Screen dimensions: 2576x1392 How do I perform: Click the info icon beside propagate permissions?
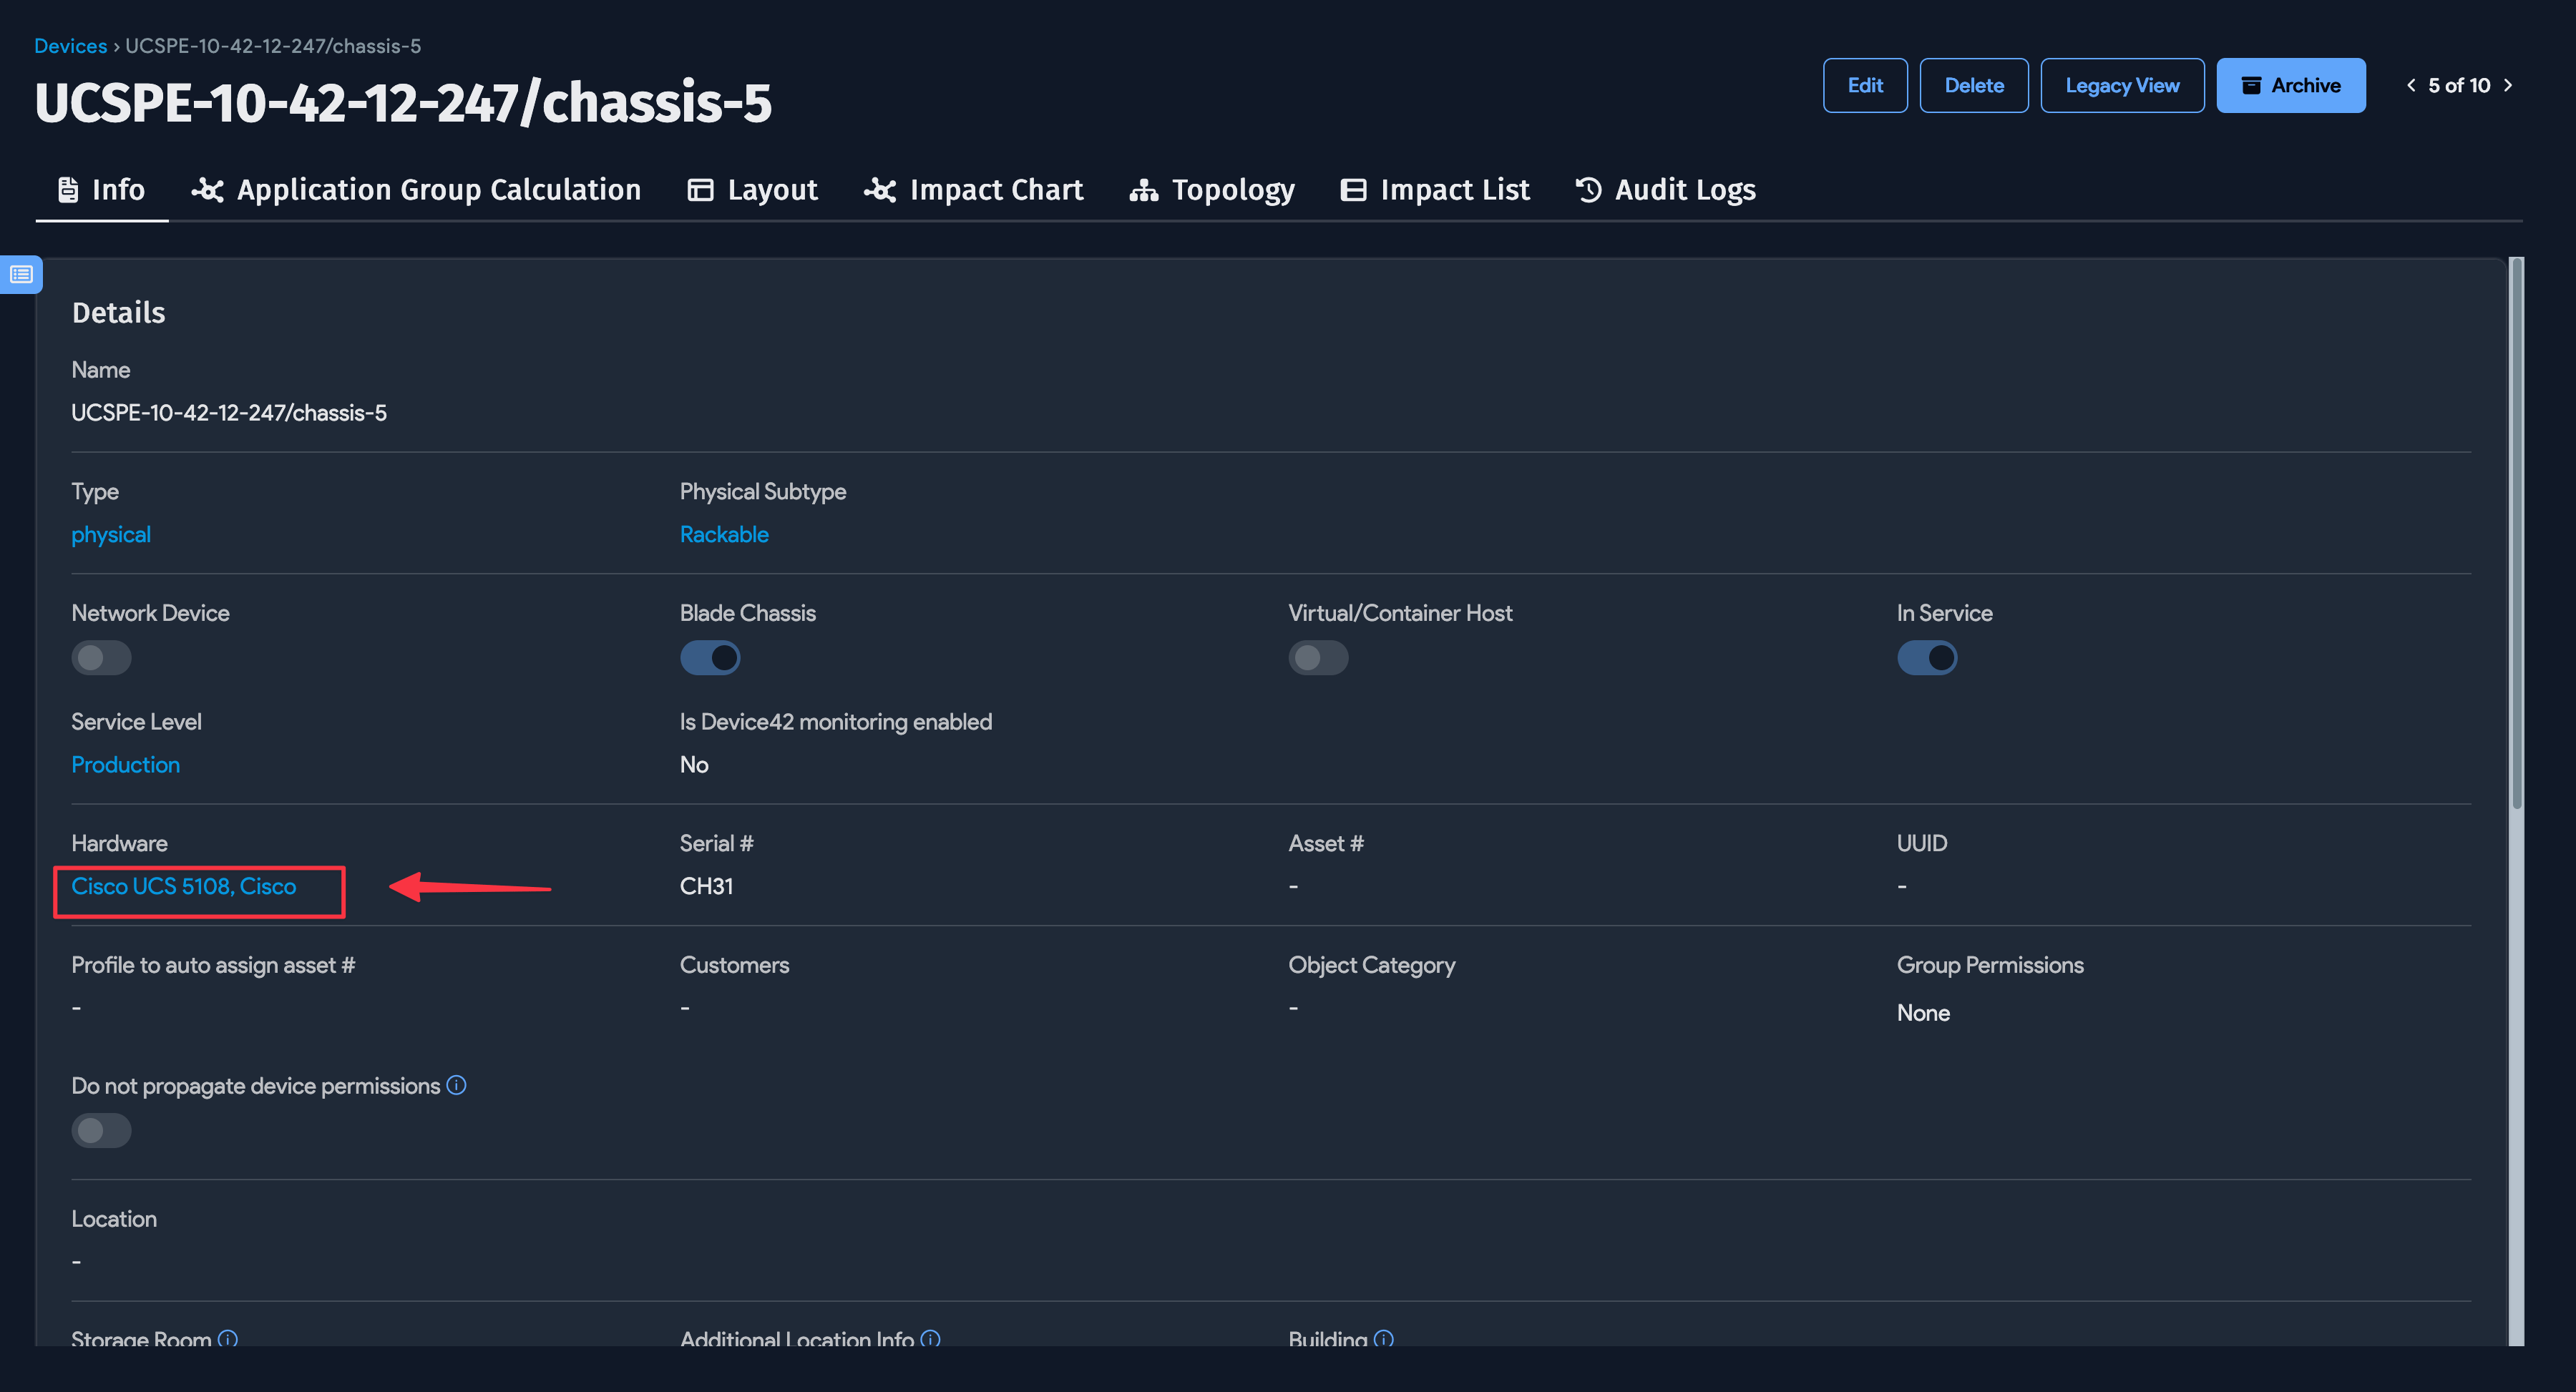[456, 1085]
